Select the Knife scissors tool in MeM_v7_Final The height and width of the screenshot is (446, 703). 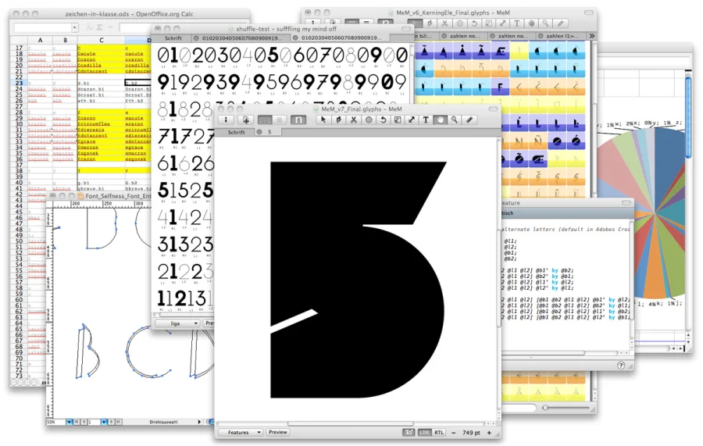353,120
